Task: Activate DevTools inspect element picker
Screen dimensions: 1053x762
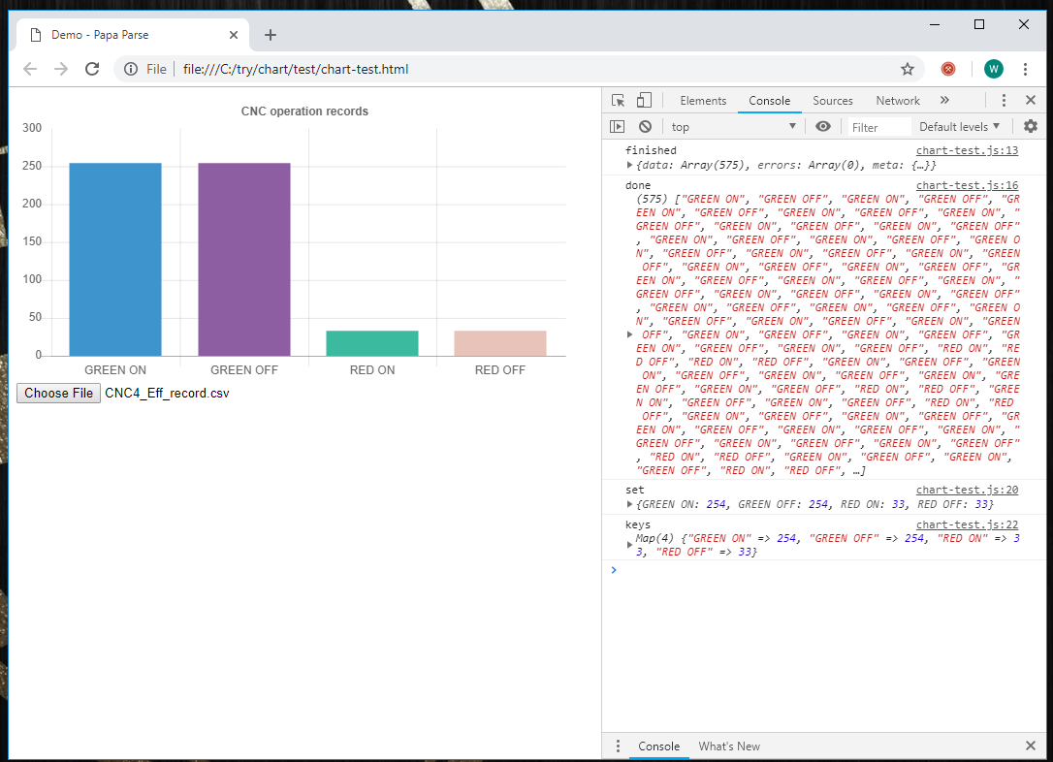Action: (x=618, y=101)
